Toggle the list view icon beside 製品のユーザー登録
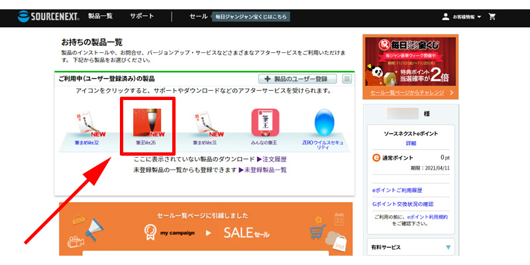The width and height of the screenshot is (530, 265). pos(346,79)
